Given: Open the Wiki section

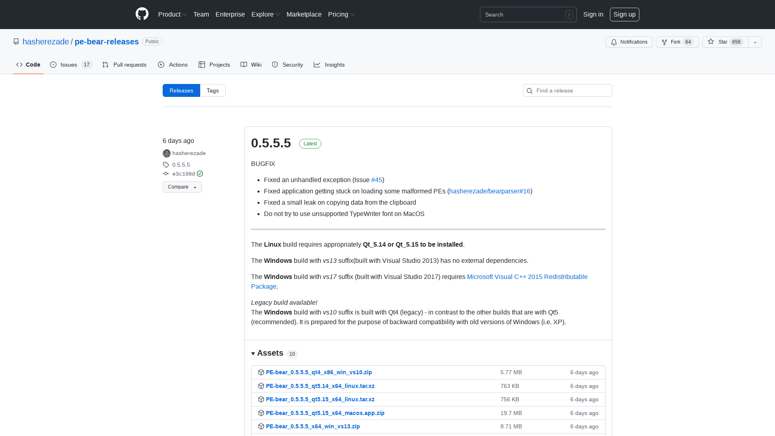Looking at the screenshot, I should click(251, 65).
